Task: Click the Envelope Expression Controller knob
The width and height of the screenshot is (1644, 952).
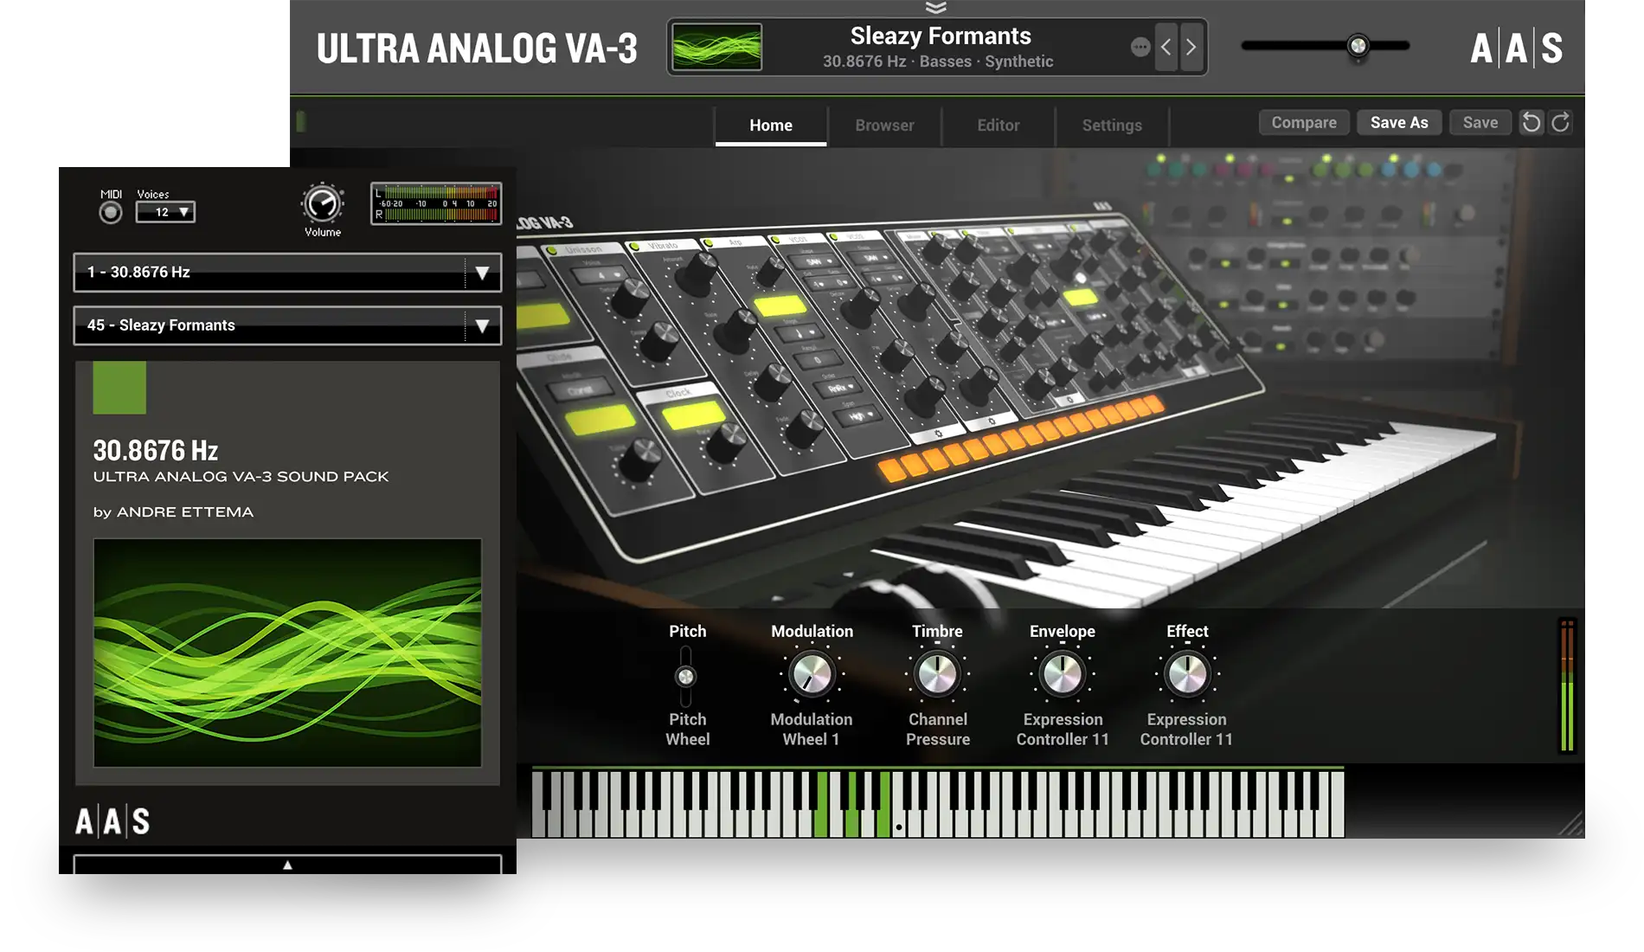Action: point(1062,675)
